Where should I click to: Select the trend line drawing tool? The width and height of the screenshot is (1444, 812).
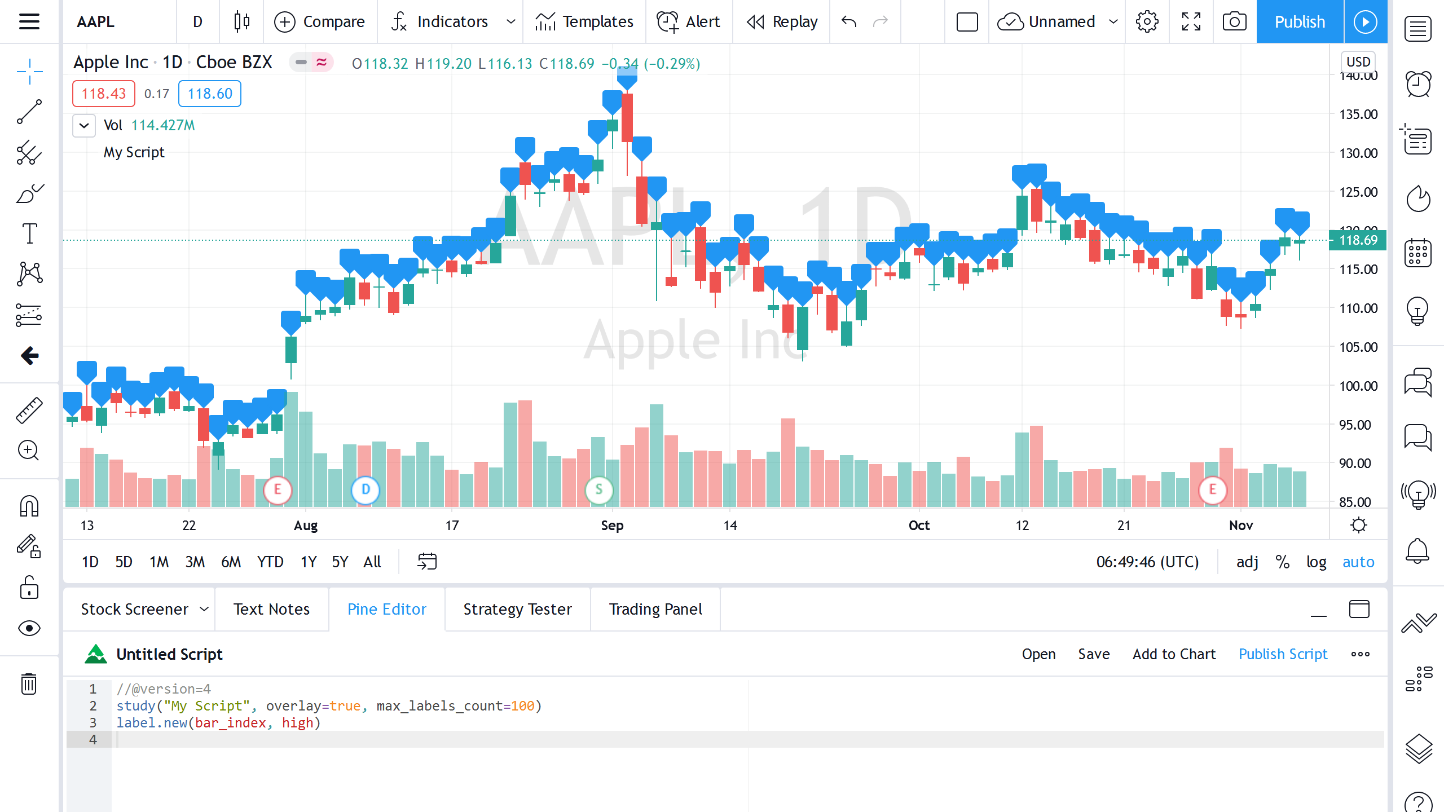(x=29, y=112)
